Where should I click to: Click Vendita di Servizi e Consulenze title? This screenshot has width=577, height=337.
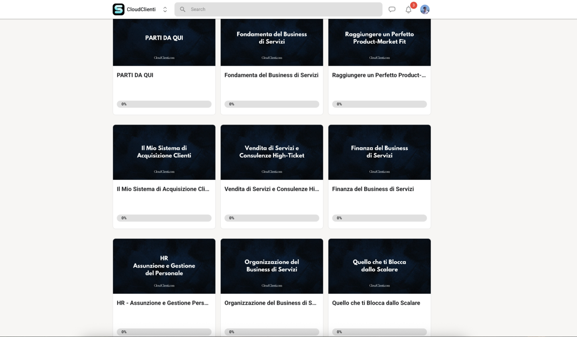pos(272,189)
